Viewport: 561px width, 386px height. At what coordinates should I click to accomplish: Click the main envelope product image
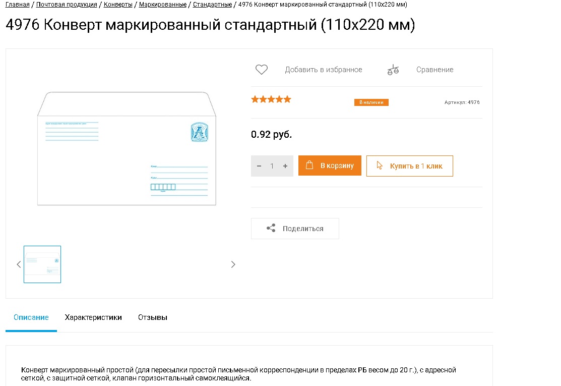click(127, 149)
